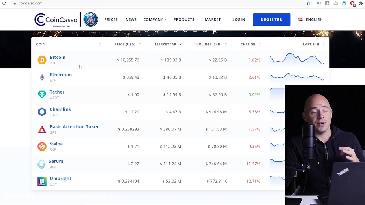Expand the Market menu
The width and height of the screenshot is (365, 205).
[215, 19]
